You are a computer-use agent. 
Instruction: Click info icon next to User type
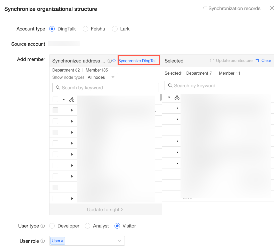pos(43,226)
